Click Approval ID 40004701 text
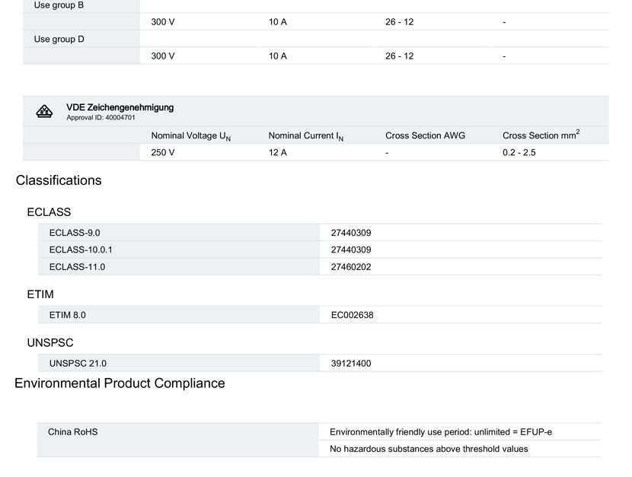Image resolution: width=632 pixels, height=477 pixels. pyautogui.click(x=101, y=118)
